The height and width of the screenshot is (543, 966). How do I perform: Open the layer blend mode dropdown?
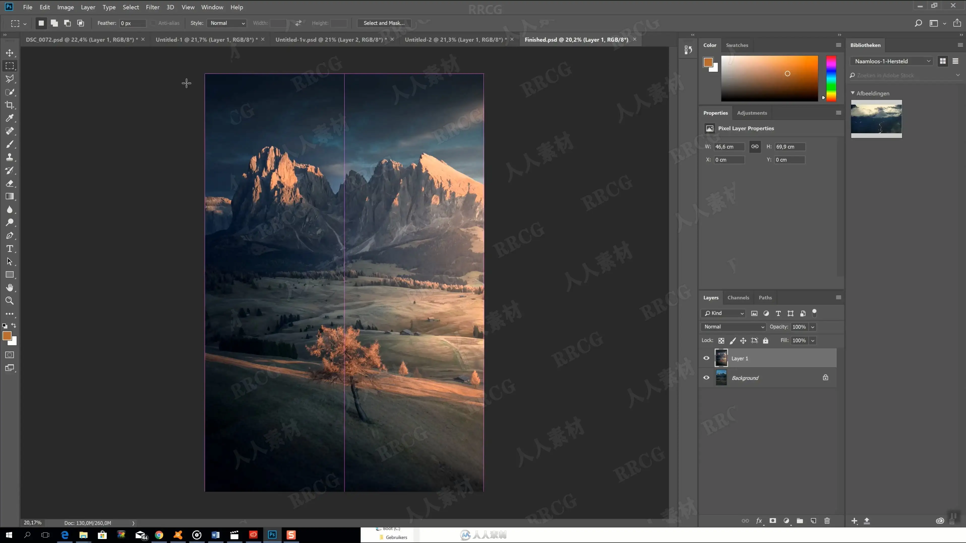[x=734, y=327]
